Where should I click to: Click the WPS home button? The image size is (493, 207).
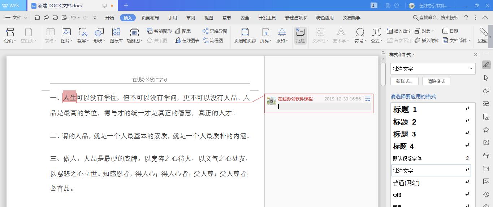coord(13,5)
